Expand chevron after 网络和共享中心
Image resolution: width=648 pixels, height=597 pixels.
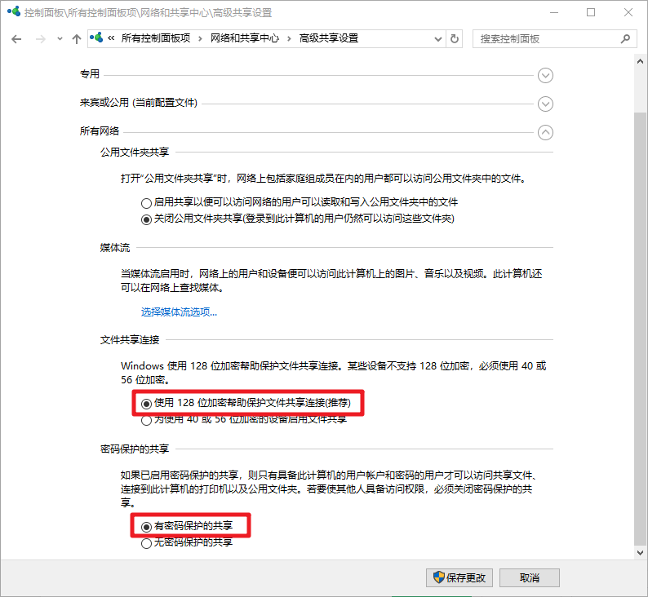pos(289,39)
